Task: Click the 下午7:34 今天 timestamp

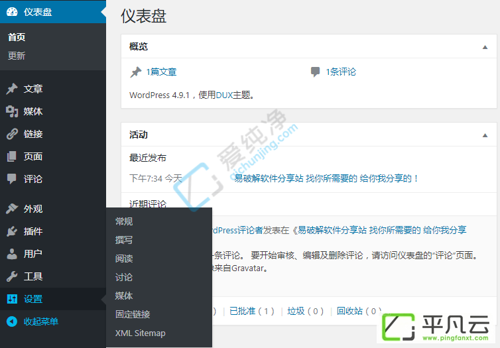Action: pyautogui.click(x=156, y=178)
